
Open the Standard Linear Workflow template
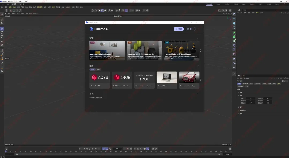(144, 80)
